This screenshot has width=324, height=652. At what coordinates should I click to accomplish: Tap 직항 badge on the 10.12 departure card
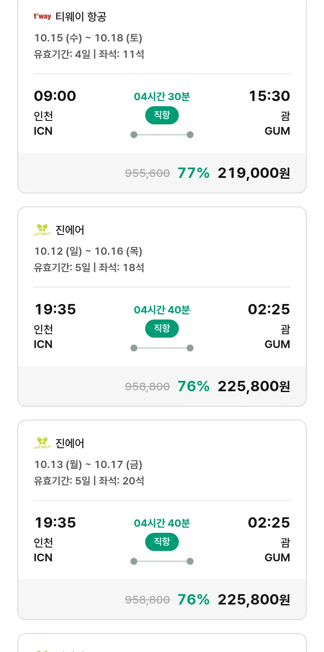click(x=162, y=329)
